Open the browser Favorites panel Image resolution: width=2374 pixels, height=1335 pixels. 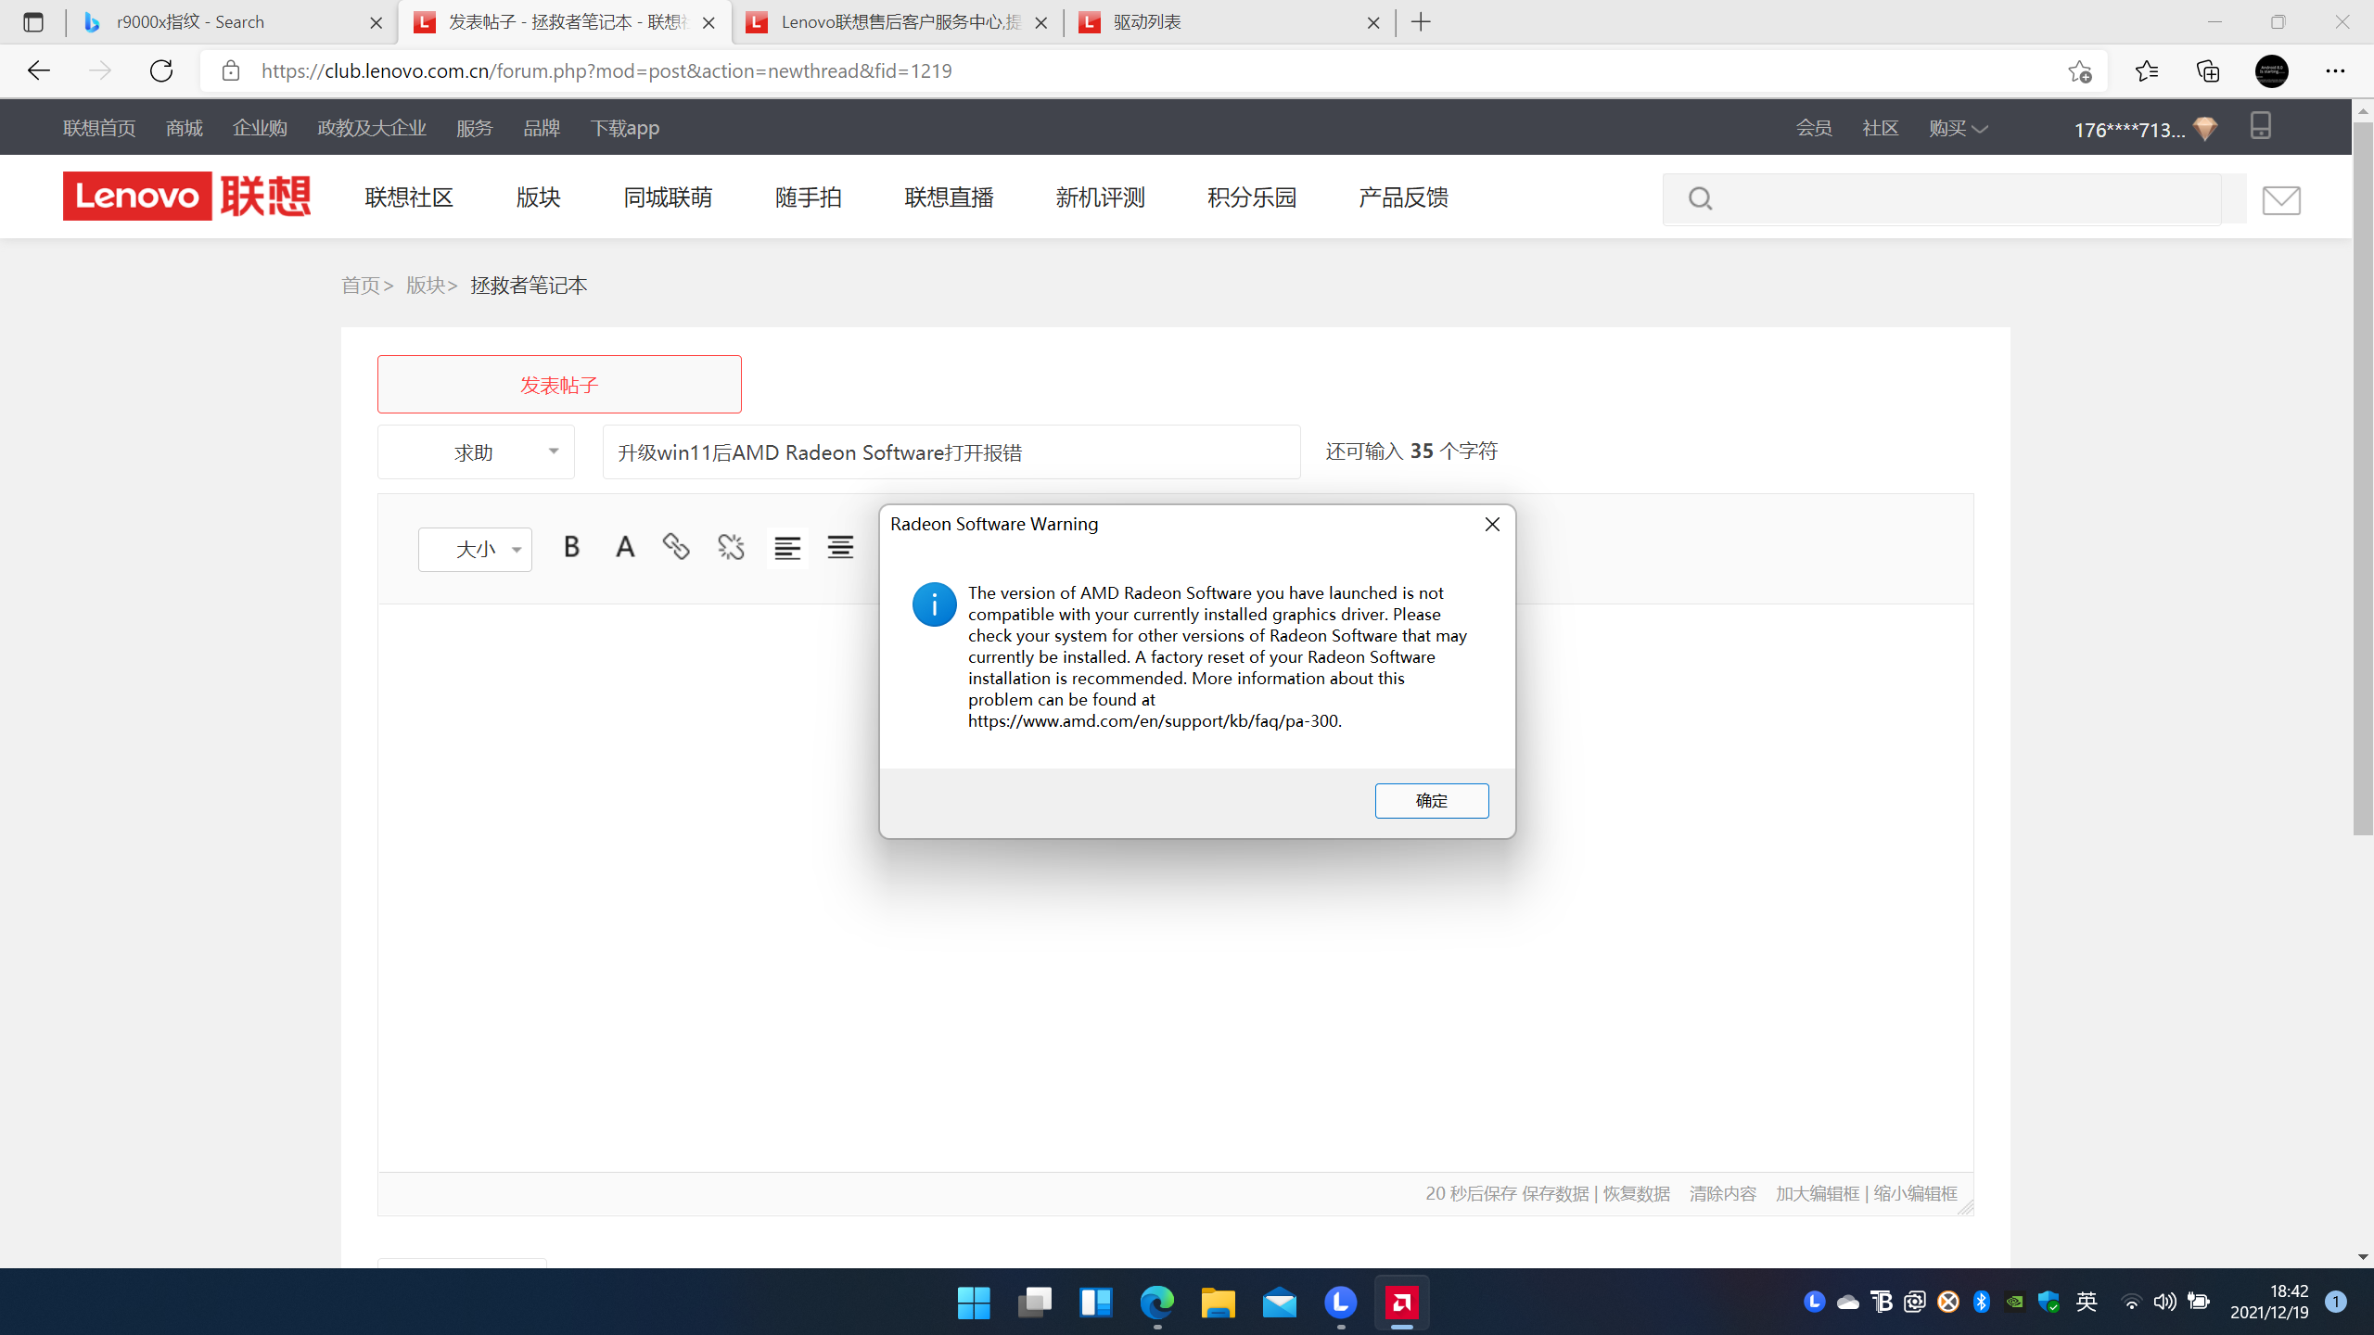[2147, 71]
